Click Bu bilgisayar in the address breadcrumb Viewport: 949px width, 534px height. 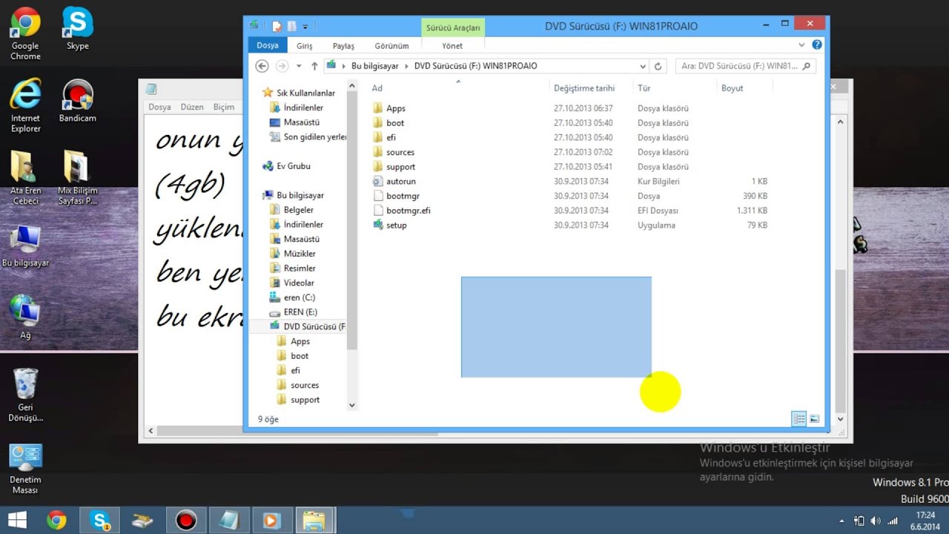pos(374,66)
